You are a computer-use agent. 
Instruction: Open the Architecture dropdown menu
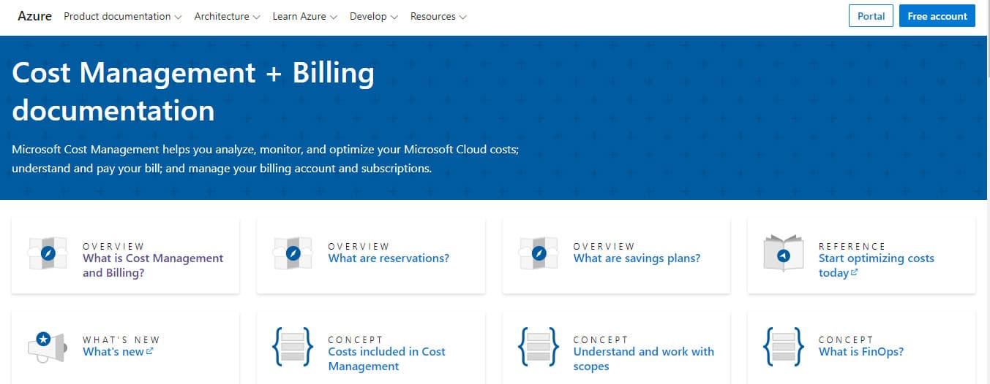(227, 16)
